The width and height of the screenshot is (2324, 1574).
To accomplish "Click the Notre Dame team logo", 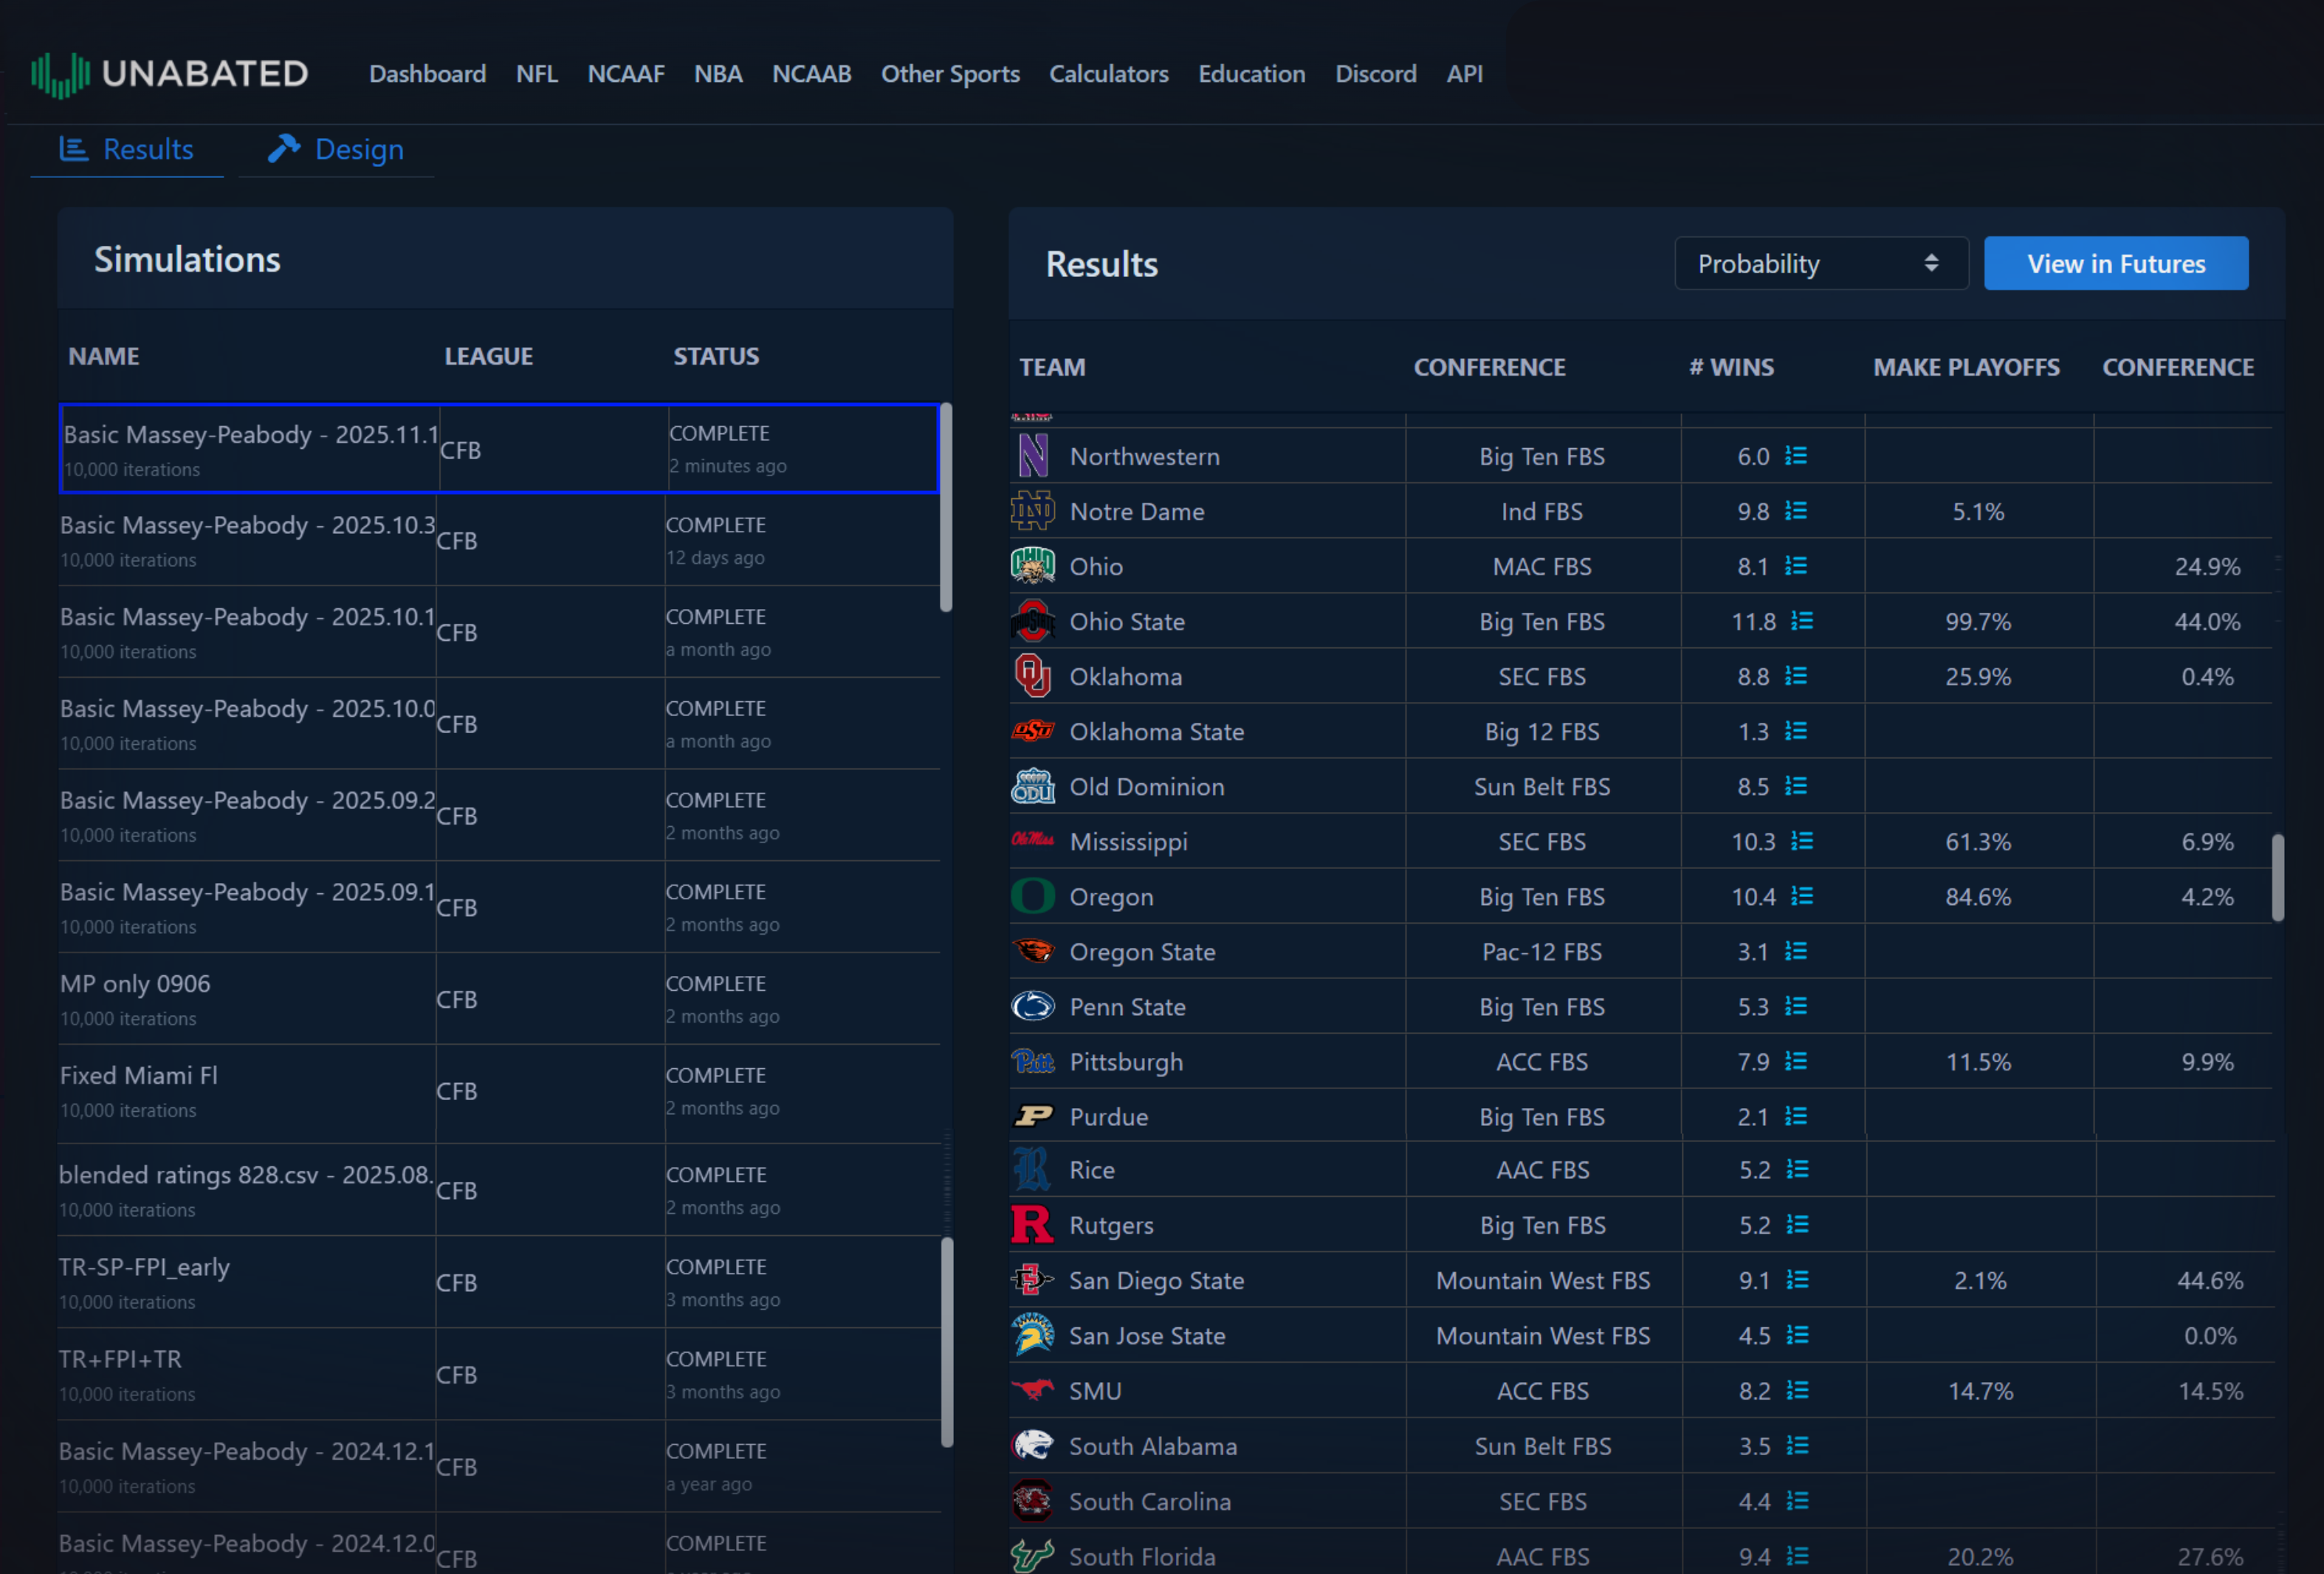I will (x=1032, y=511).
